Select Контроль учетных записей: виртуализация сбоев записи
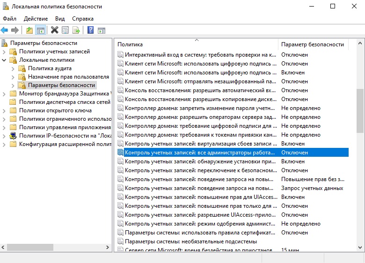The image size is (365, 263). point(201,144)
